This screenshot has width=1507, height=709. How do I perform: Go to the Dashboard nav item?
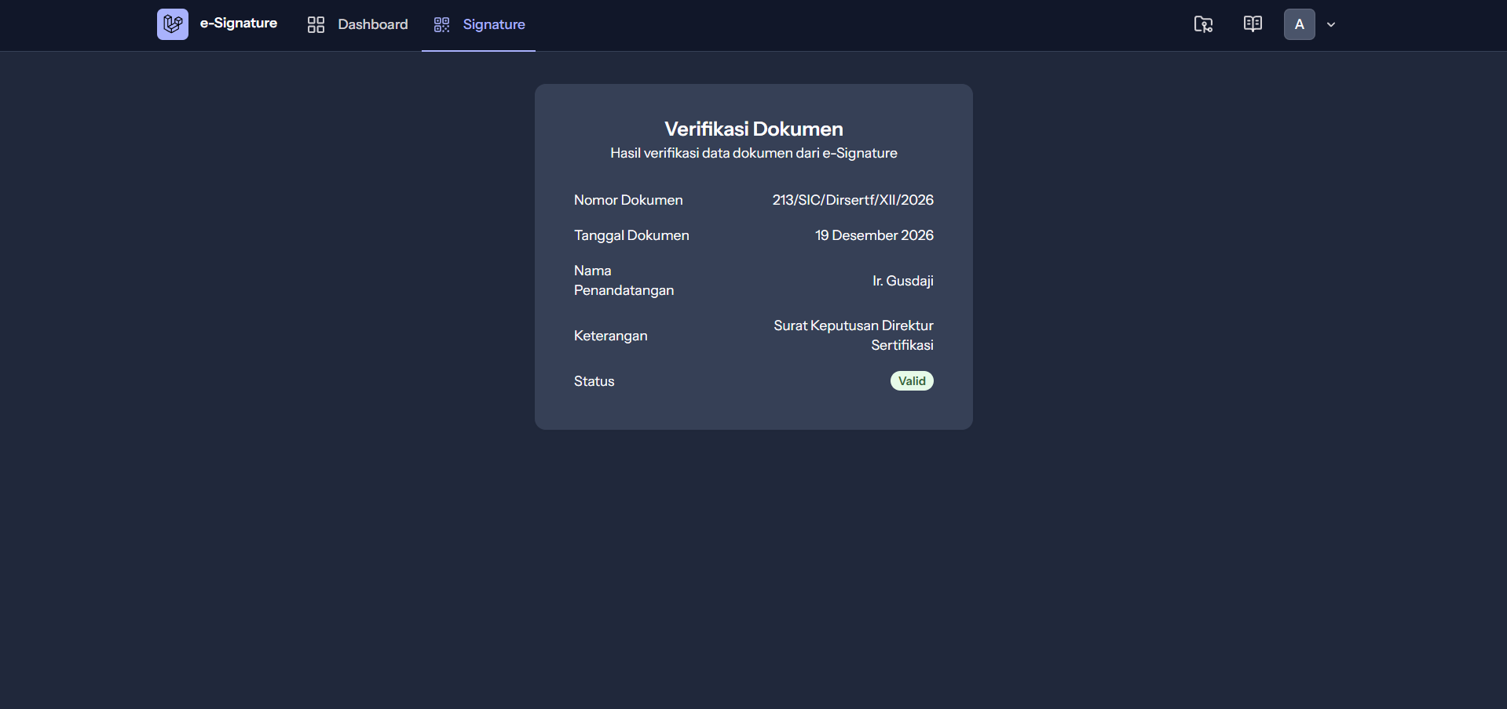click(372, 24)
